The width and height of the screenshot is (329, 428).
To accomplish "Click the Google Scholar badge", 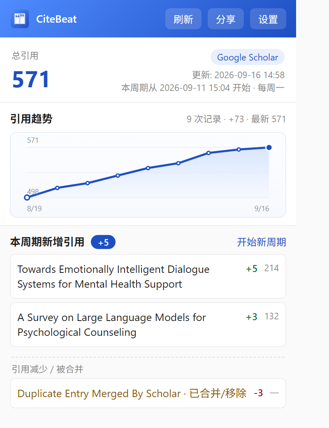I will (248, 57).
